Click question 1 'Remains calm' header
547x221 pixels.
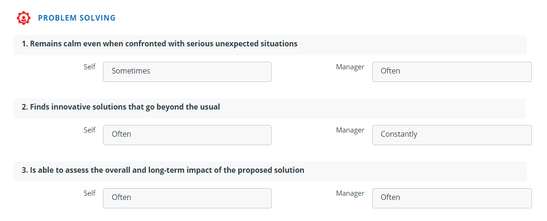pyautogui.click(x=270, y=45)
